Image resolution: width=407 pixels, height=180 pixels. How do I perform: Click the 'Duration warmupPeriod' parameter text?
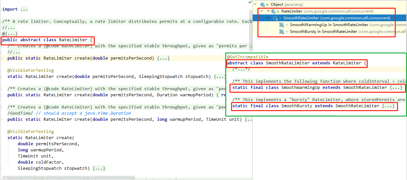click(x=184, y=95)
